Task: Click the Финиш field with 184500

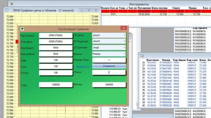Action: click(x=109, y=85)
